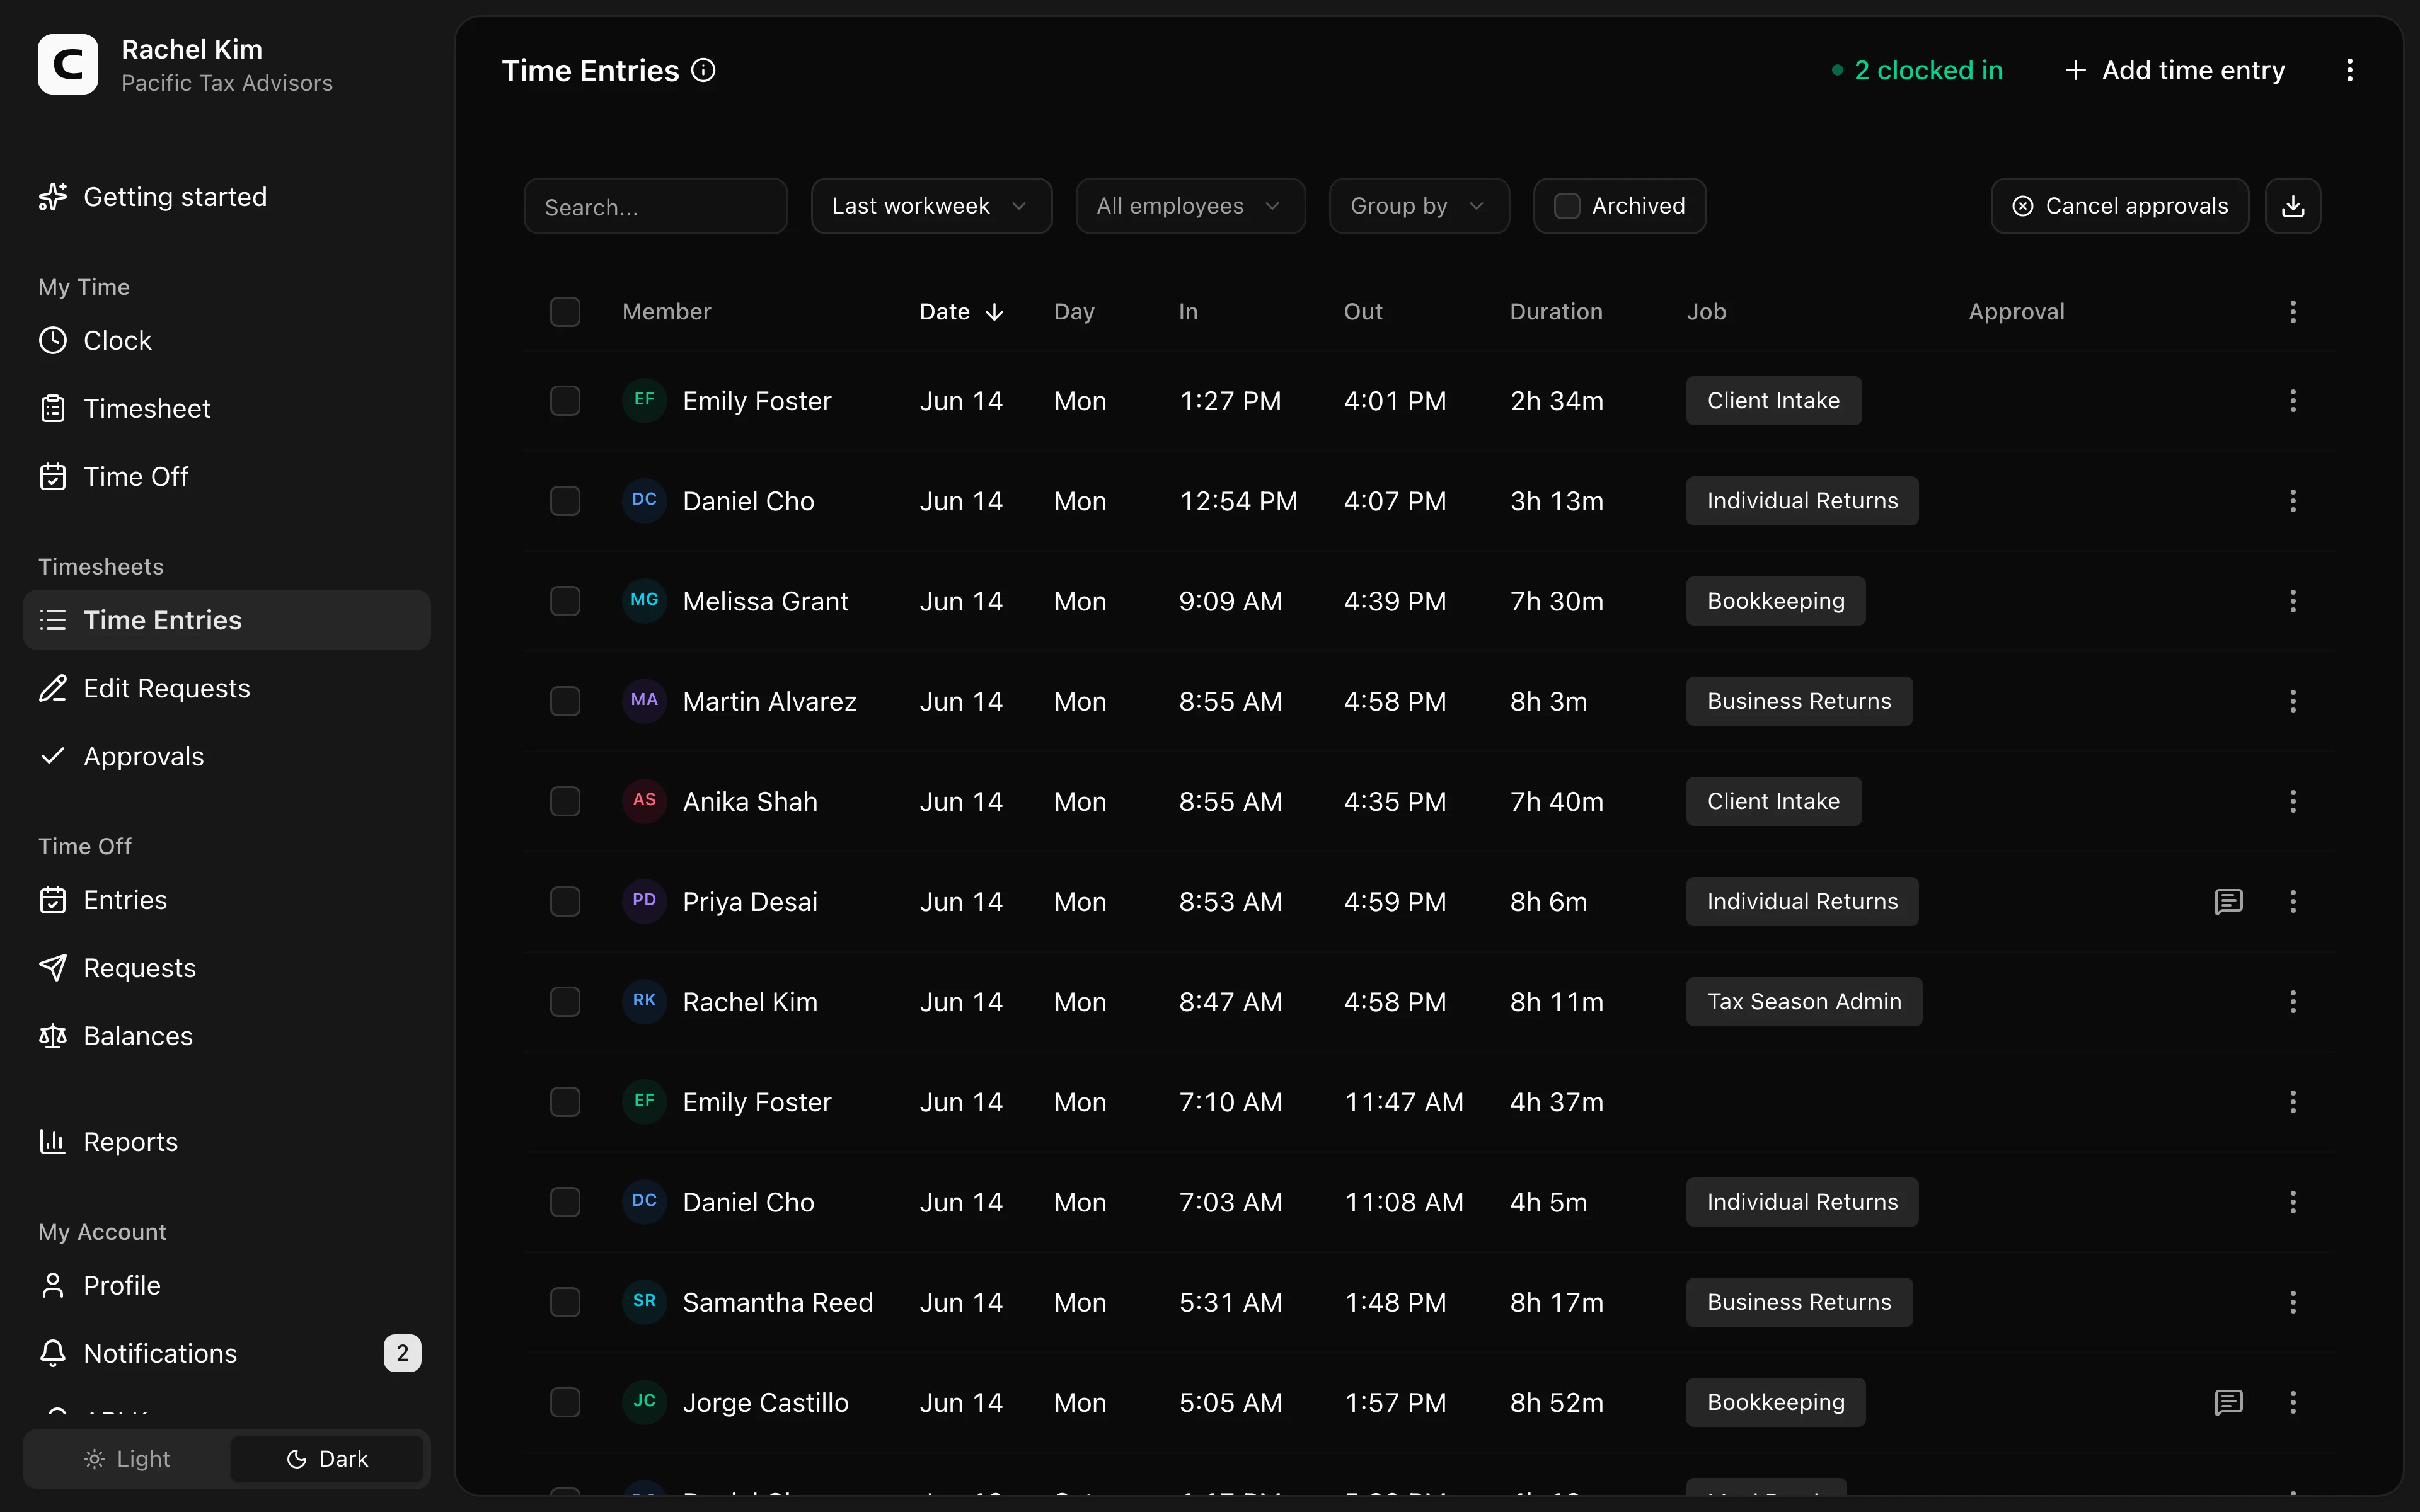
Task: Click Bookkeeping job tag on Melissa Grant row
Action: pyautogui.click(x=1775, y=601)
